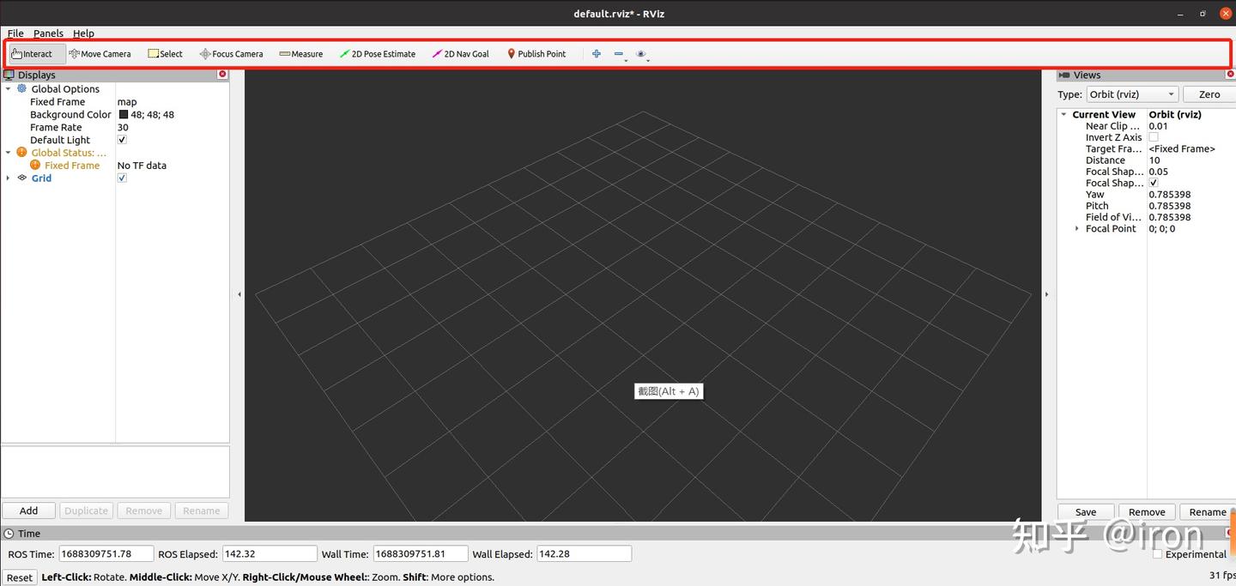The image size is (1236, 586).
Task: Collapse the Current View node
Action: point(1064,114)
